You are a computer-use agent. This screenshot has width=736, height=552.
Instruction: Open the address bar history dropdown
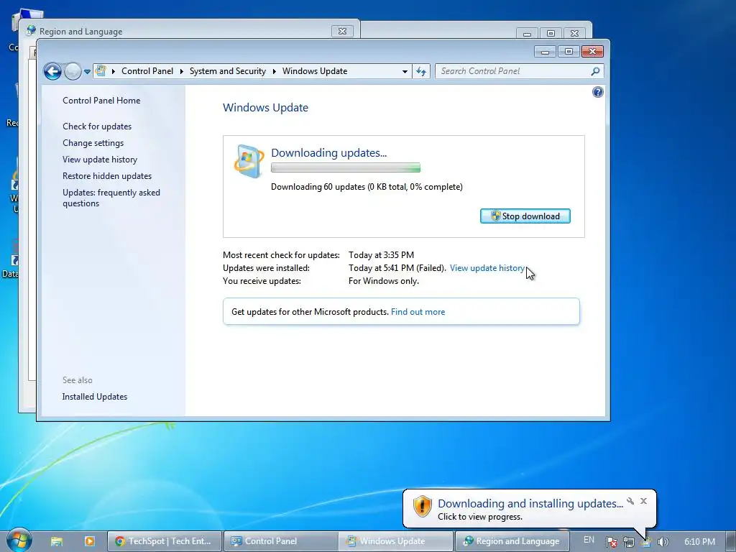point(405,71)
